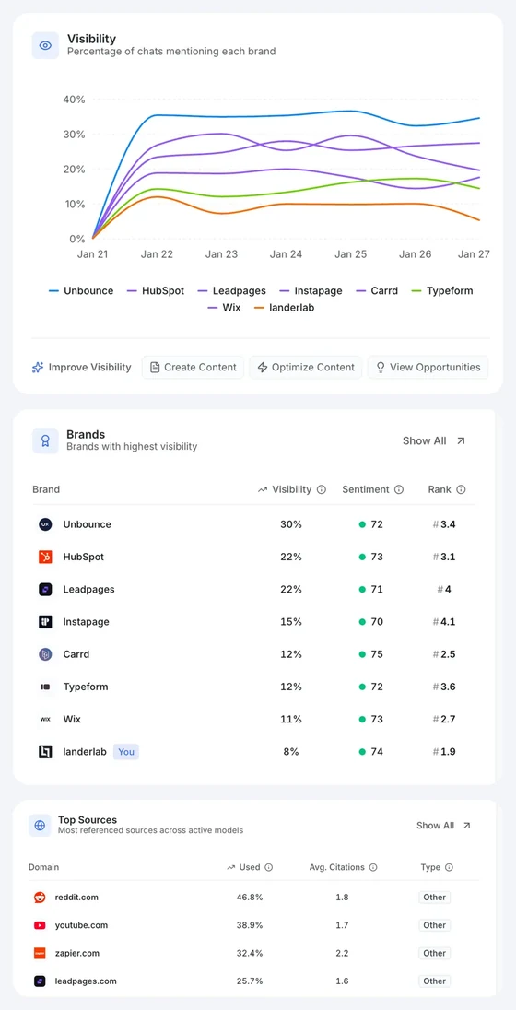This screenshot has width=516, height=1010.
Task: Toggle Unbounce series in chart legend
Action: 81,290
